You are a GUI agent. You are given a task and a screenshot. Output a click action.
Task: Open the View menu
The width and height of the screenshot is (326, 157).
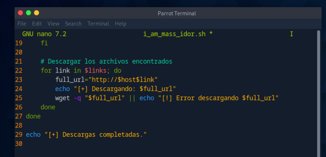point(53,24)
